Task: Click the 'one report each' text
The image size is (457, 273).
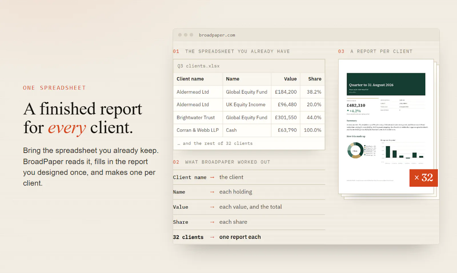Action: pyautogui.click(x=240, y=237)
